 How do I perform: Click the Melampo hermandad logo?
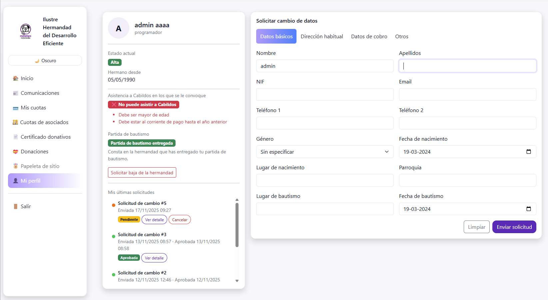pos(26,31)
